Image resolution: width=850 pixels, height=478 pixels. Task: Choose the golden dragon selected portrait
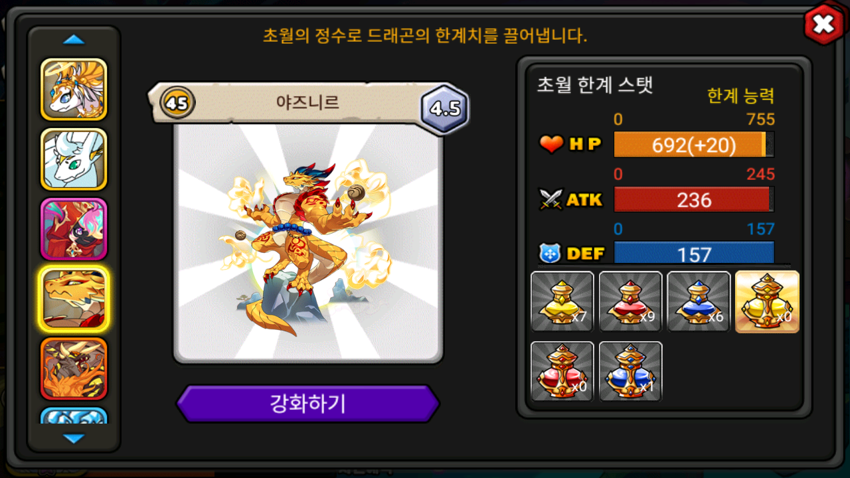tap(74, 299)
